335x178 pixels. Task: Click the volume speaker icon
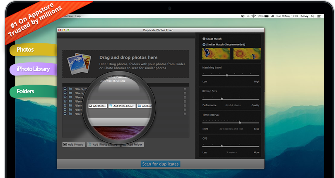point(272,16)
